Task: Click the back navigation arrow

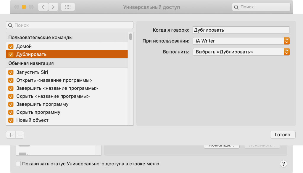Action: (43, 7)
